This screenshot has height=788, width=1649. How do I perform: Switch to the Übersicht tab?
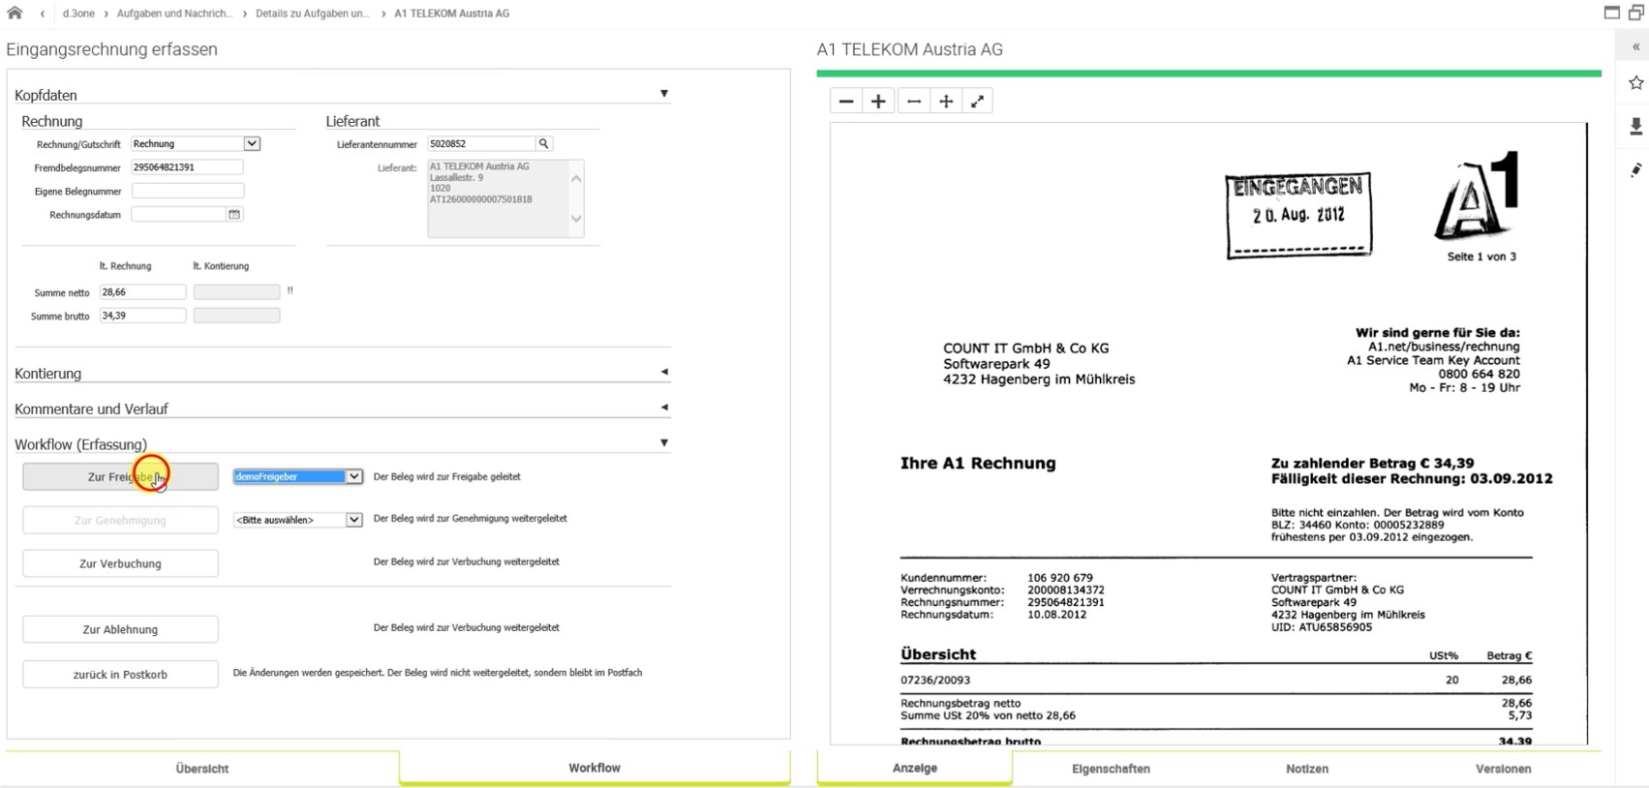pyautogui.click(x=202, y=769)
